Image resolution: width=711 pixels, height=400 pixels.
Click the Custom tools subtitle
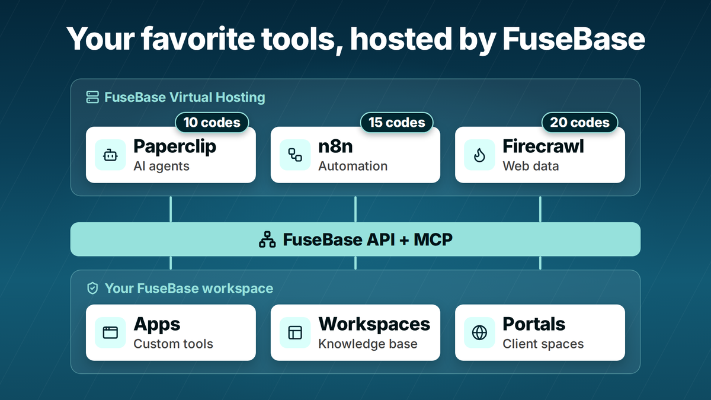click(174, 344)
